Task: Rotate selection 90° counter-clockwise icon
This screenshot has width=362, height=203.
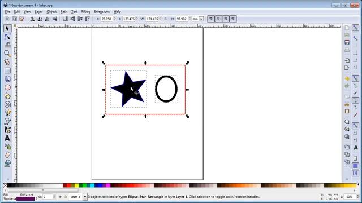Action: click(x=32, y=19)
